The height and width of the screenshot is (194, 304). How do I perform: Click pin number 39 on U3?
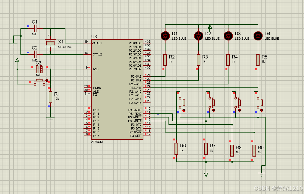pyautogui.click(x=149, y=42)
